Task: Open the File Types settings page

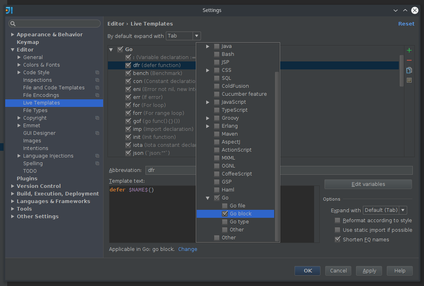Action: (x=34, y=110)
